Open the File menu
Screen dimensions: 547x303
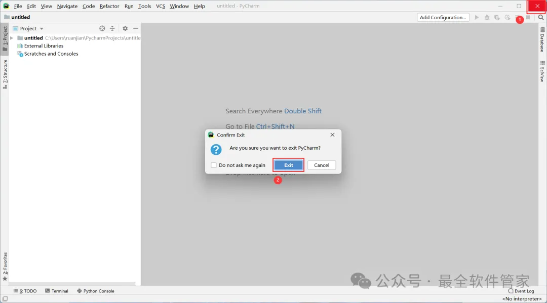click(x=18, y=6)
